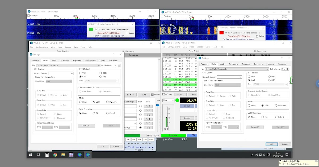The width and height of the screenshot is (319, 167).
Task: Select Fake It split operation in right Settings
Action: coord(276,117)
